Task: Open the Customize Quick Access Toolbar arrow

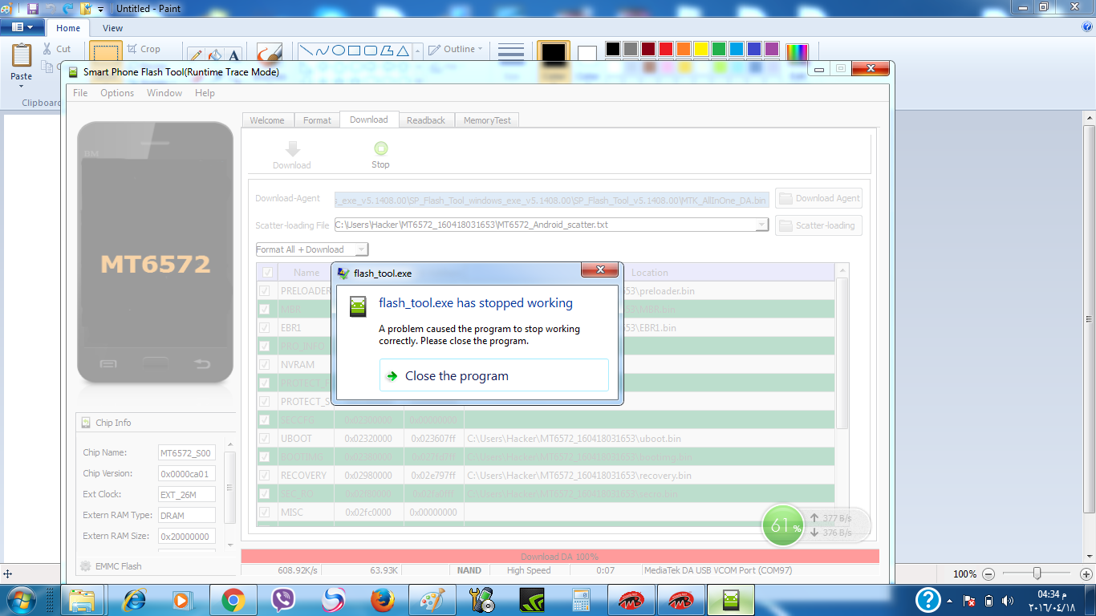Action: tap(100, 10)
